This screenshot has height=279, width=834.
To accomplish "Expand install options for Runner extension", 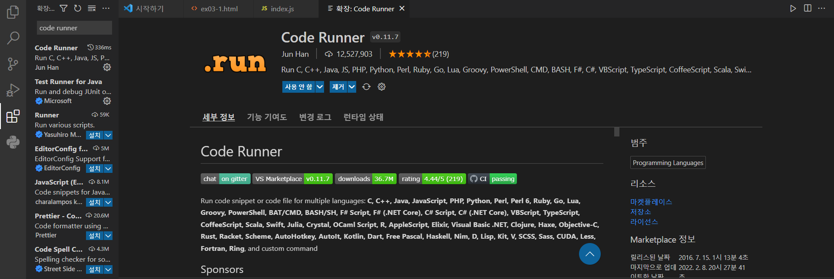I will coord(108,135).
